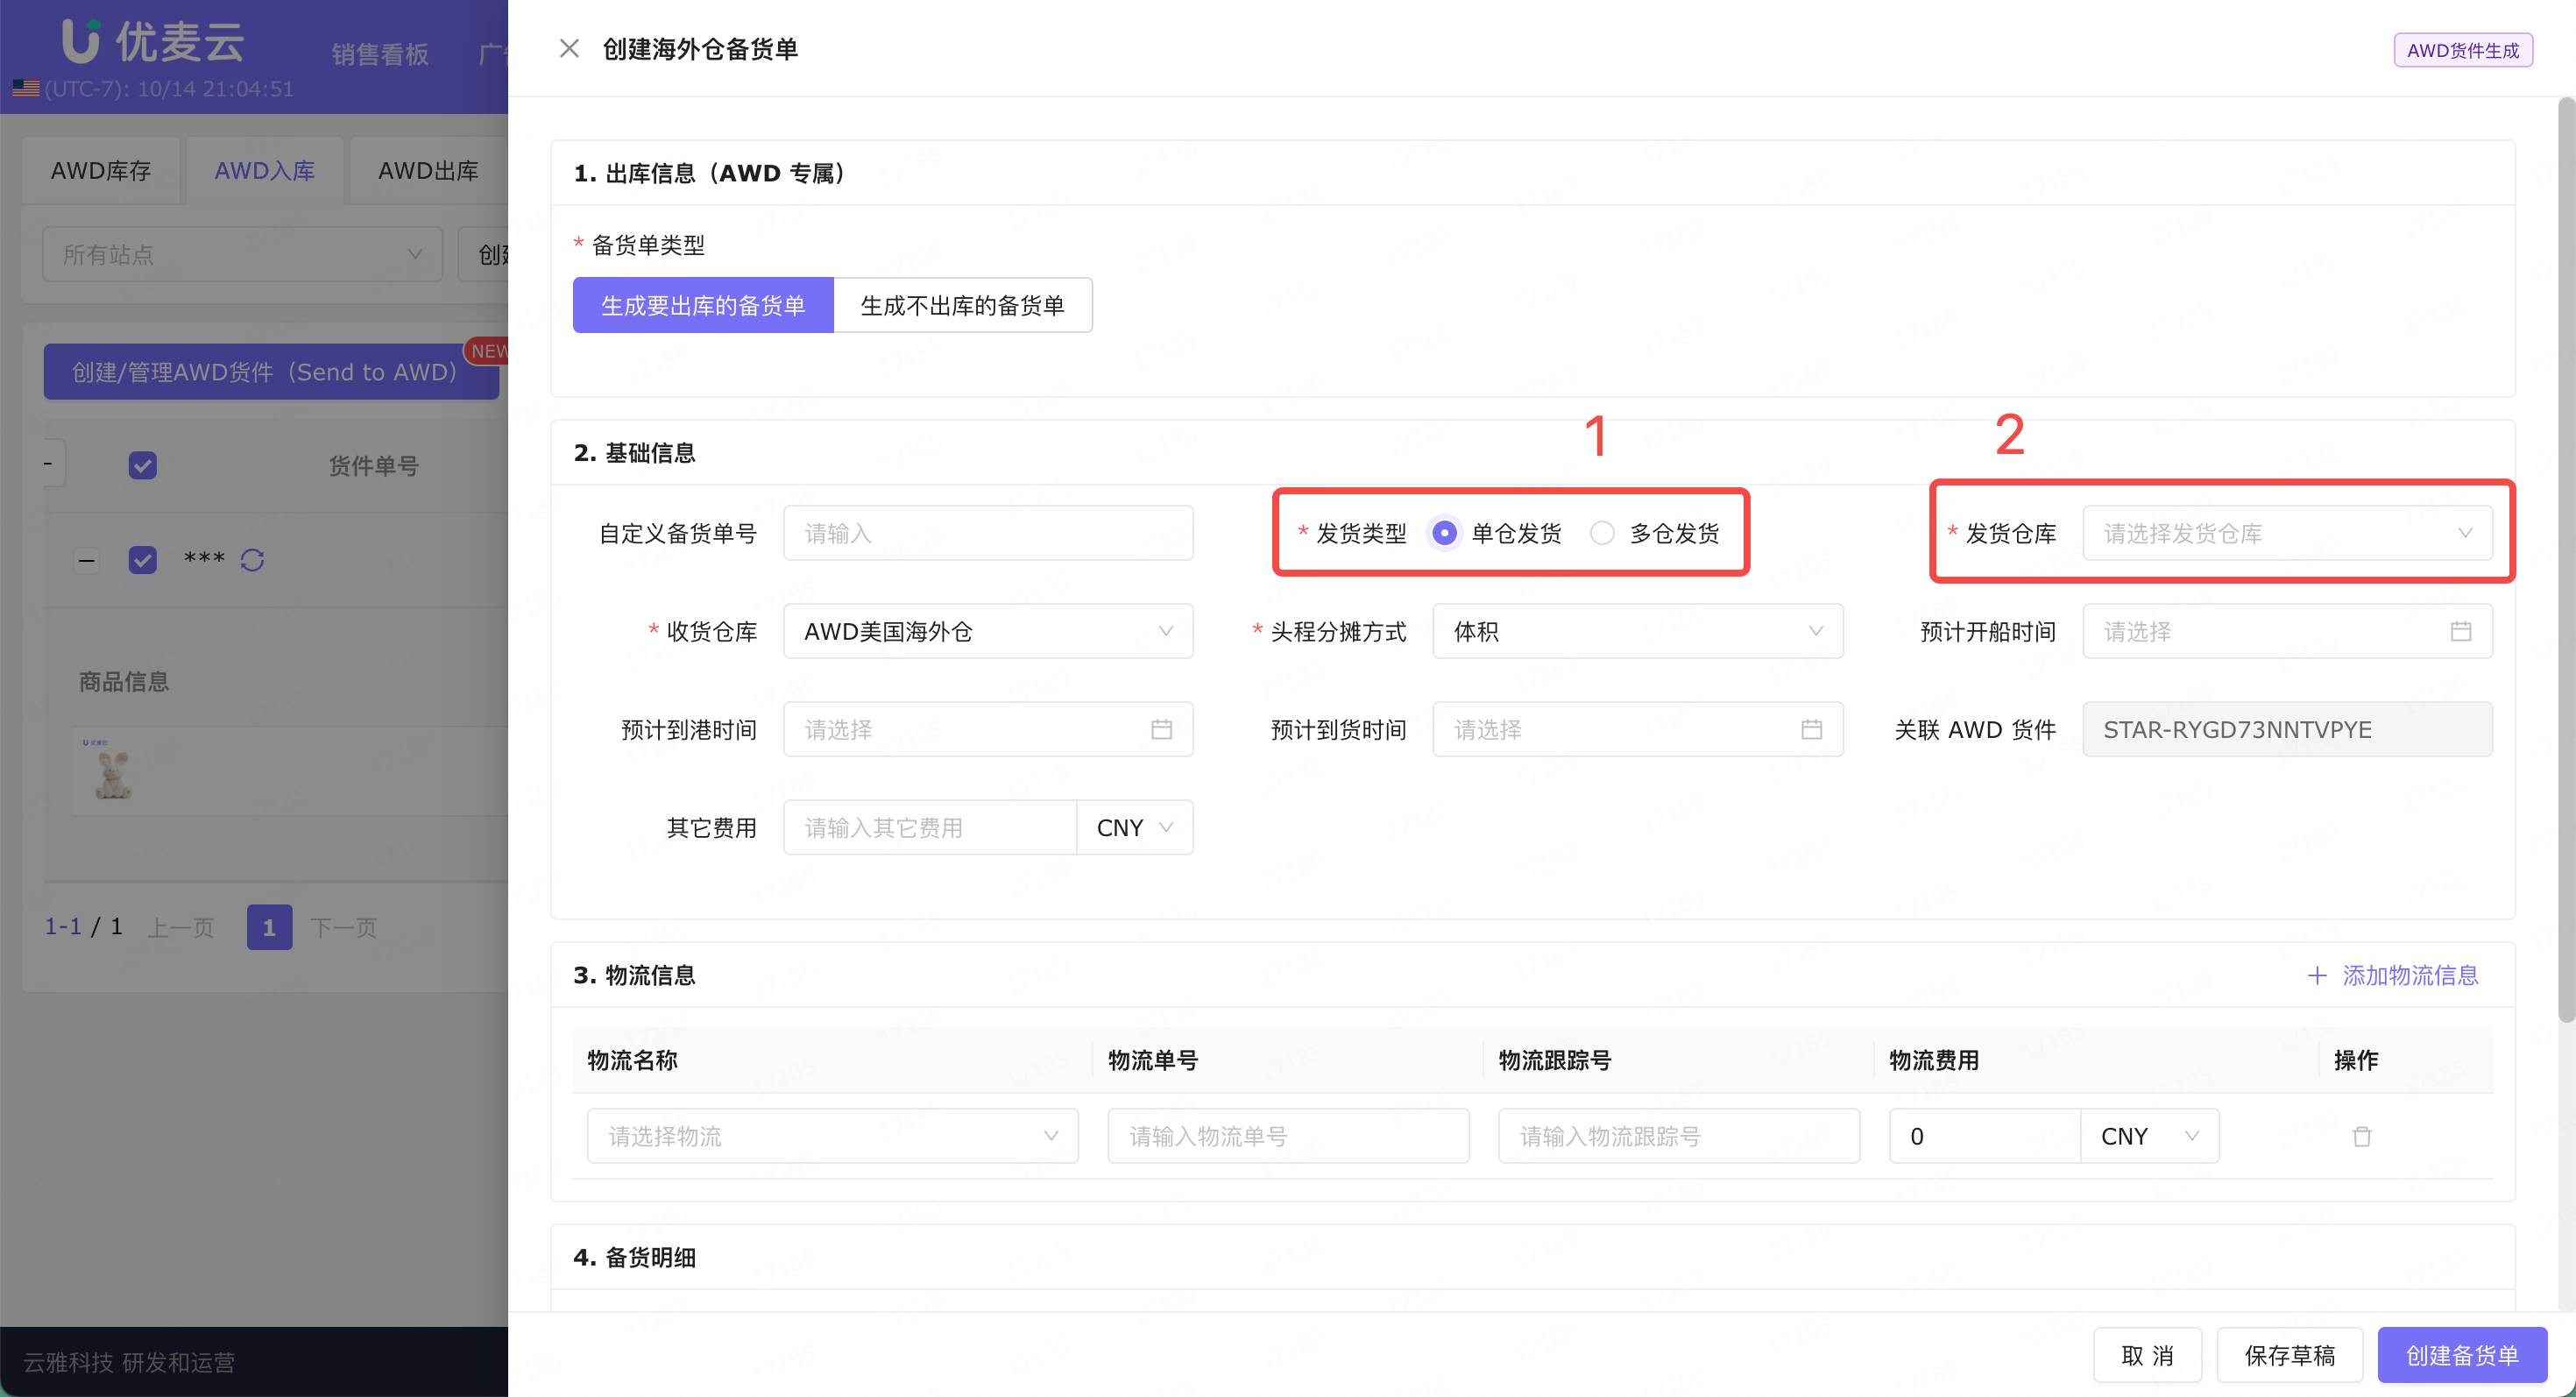Click the trash icon in logistics row
This screenshot has width=2576, height=1397.
(x=2362, y=1136)
